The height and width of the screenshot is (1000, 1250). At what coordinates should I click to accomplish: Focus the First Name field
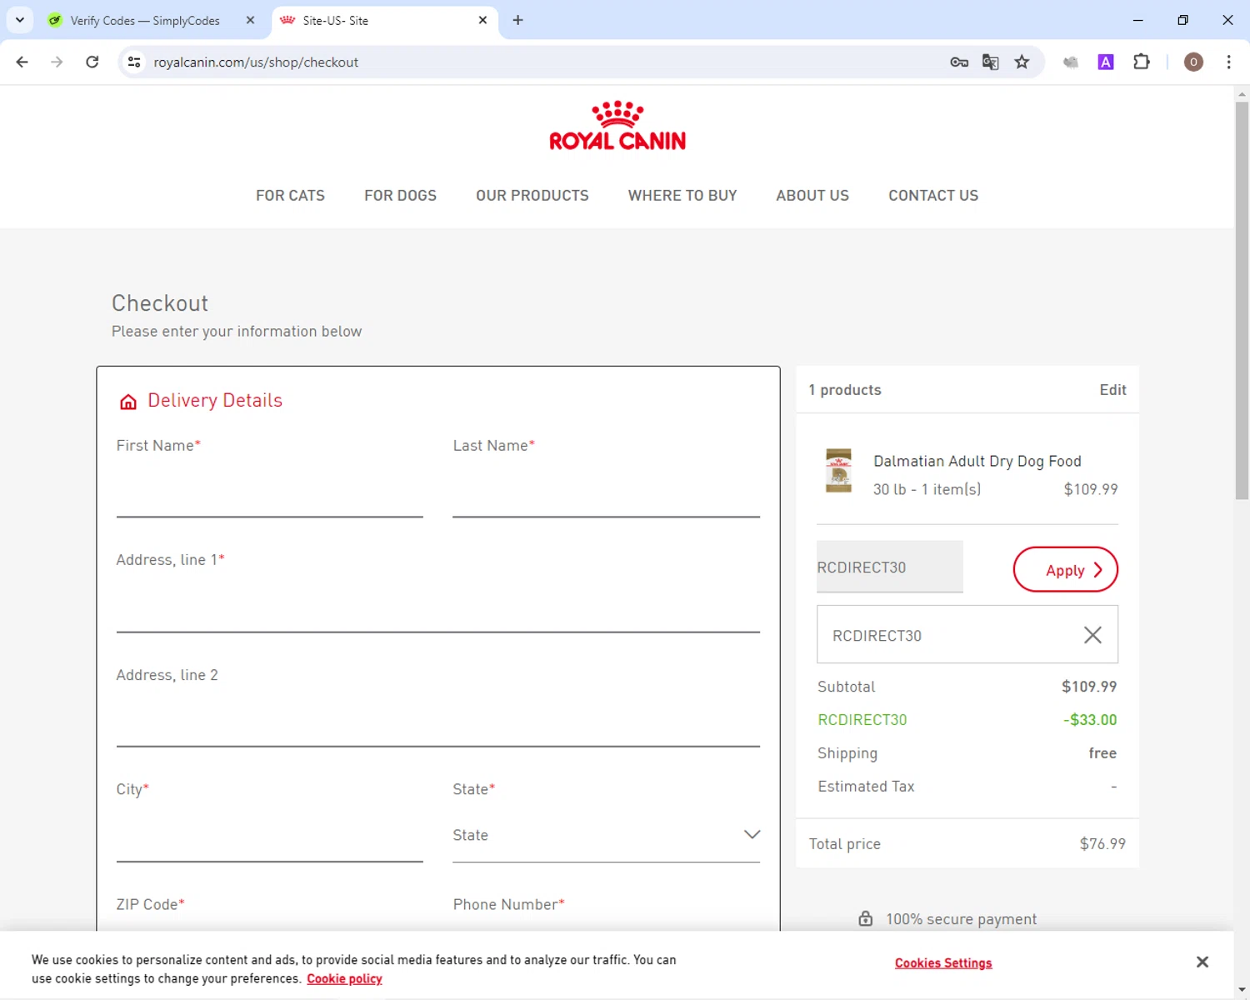[x=270, y=492]
